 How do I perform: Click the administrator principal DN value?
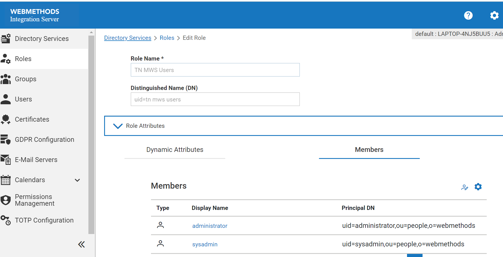[x=409, y=226]
